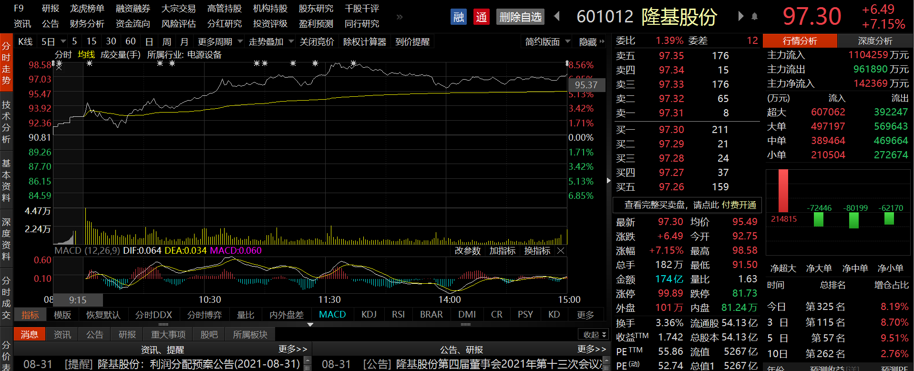Open 资金流向 in top menu
The width and height of the screenshot is (914, 371).
pos(133,23)
